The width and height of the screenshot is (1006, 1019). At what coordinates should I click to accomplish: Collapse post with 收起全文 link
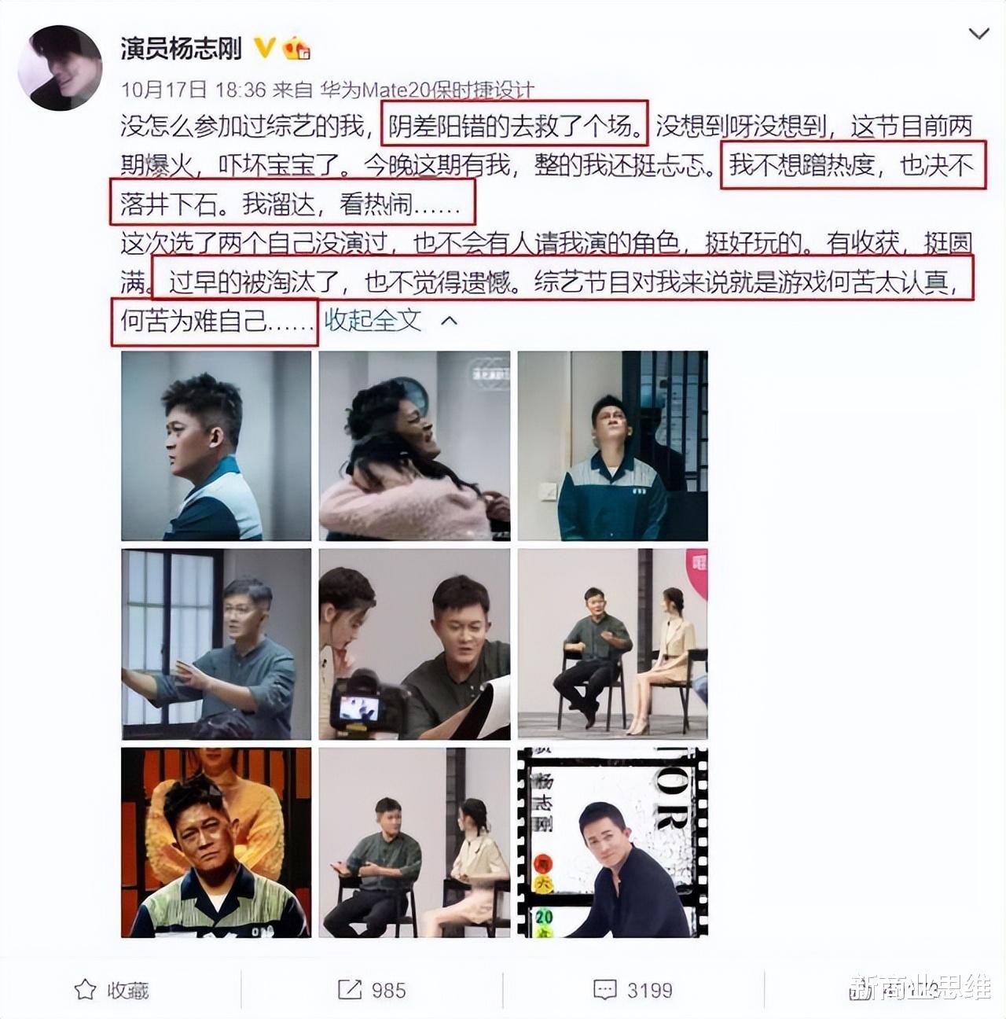(x=373, y=320)
